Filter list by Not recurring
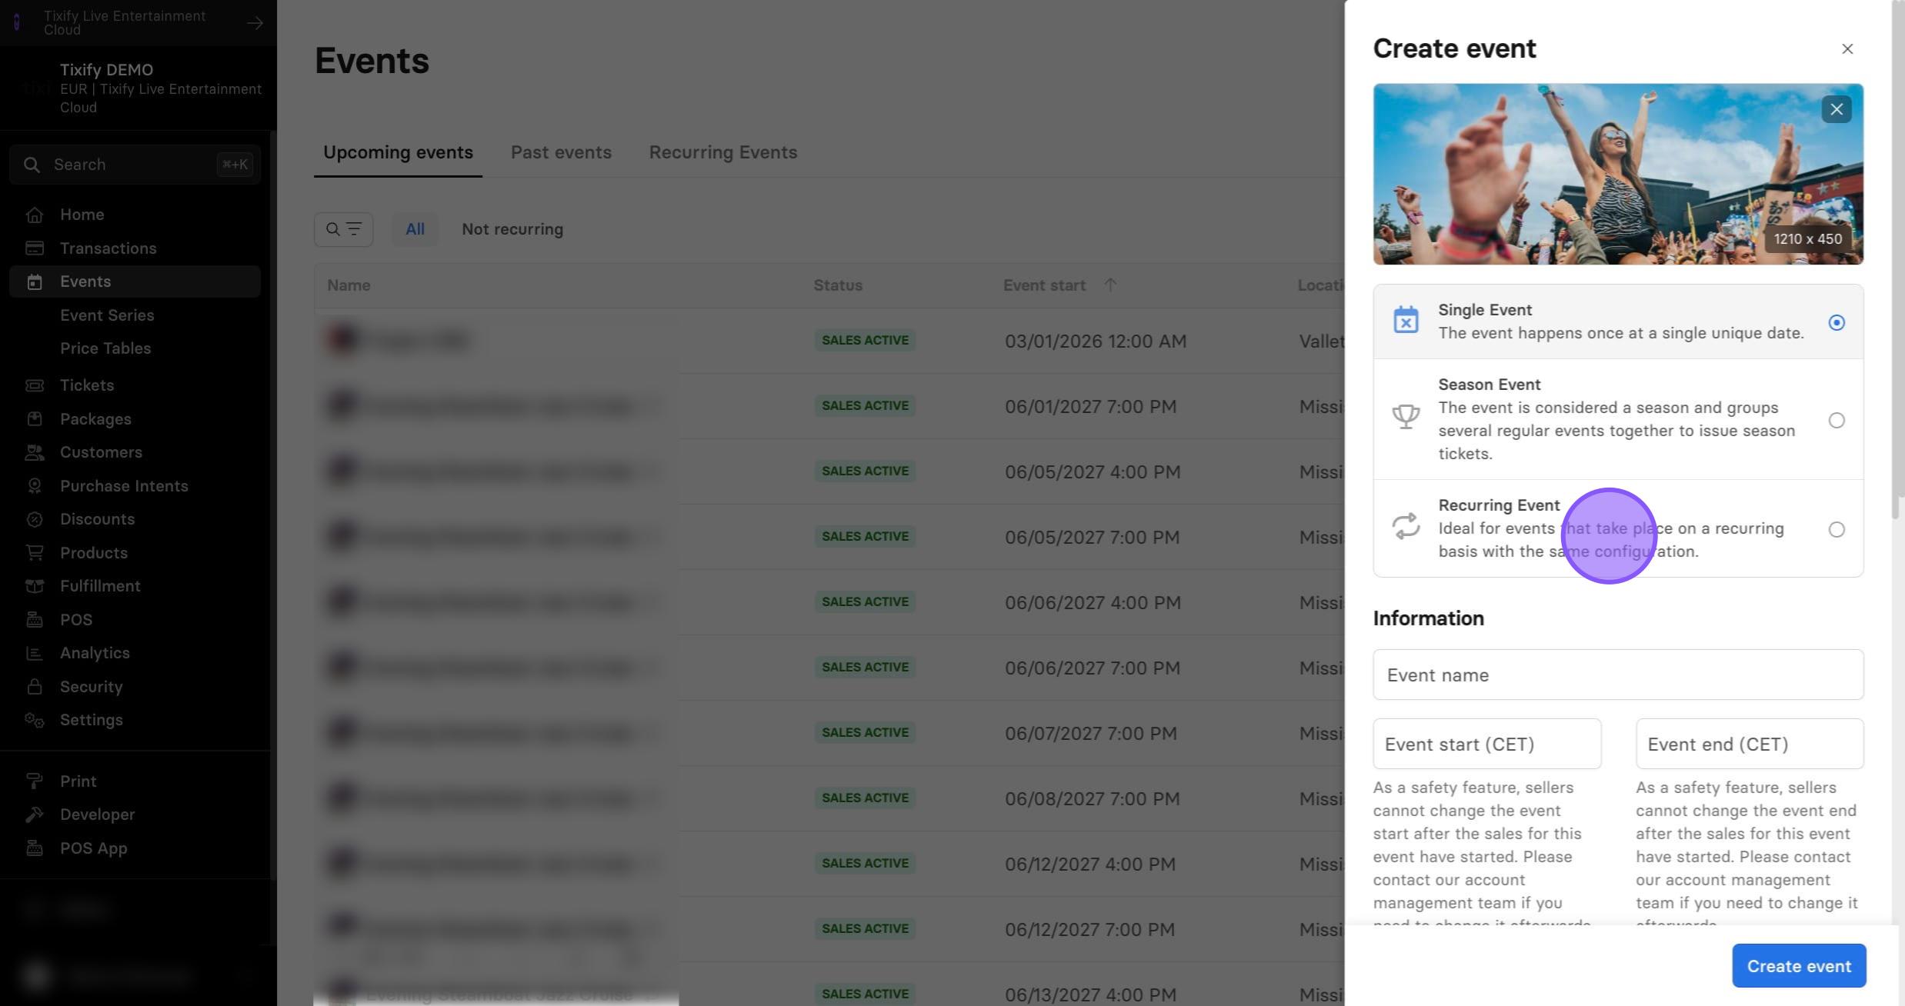Viewport: 1905px width, 1006px height. (512, 229)
